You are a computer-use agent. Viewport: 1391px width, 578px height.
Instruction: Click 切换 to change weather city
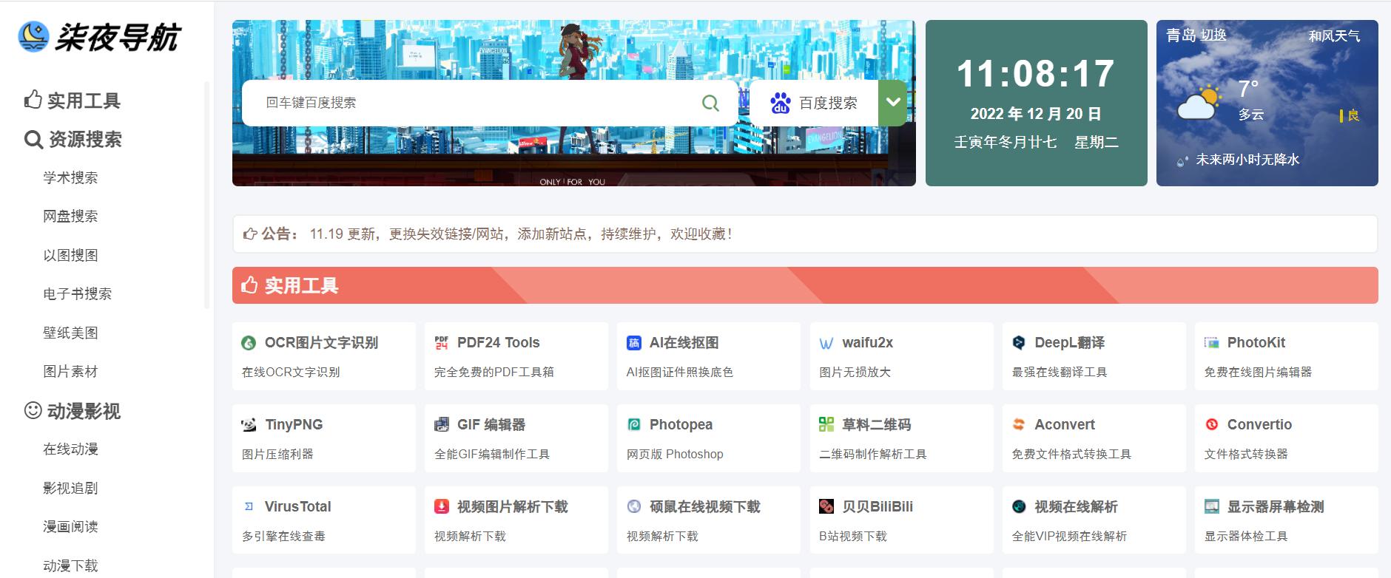click(1213, 35)
